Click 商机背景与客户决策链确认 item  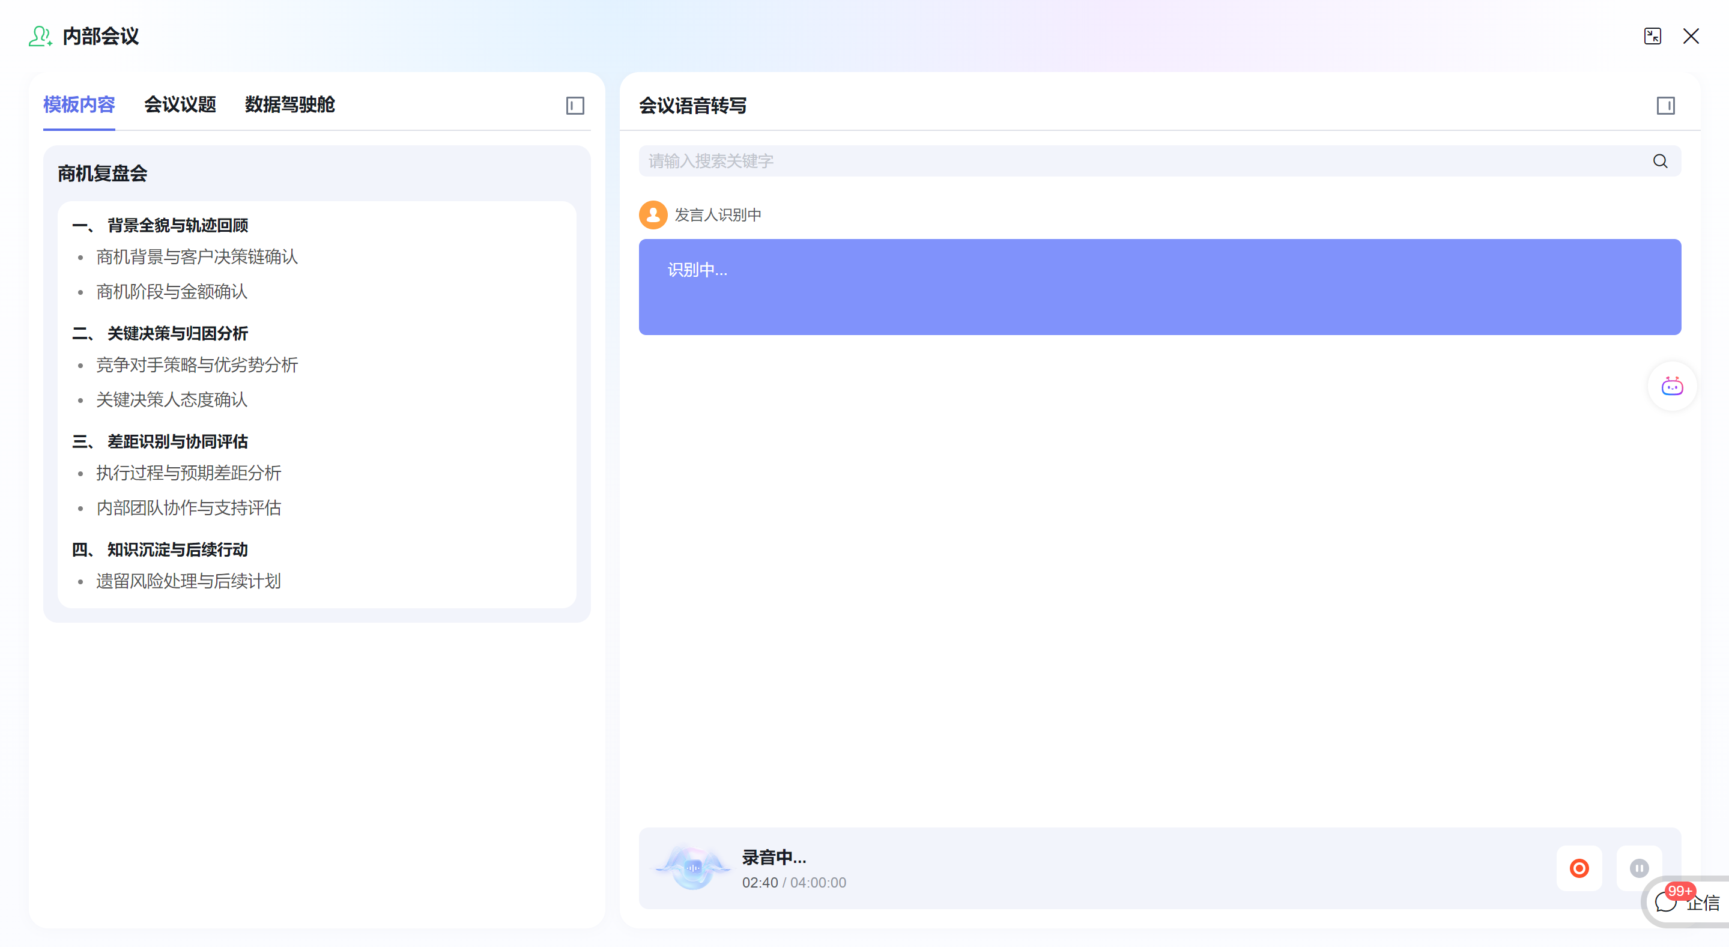point(196,257)
